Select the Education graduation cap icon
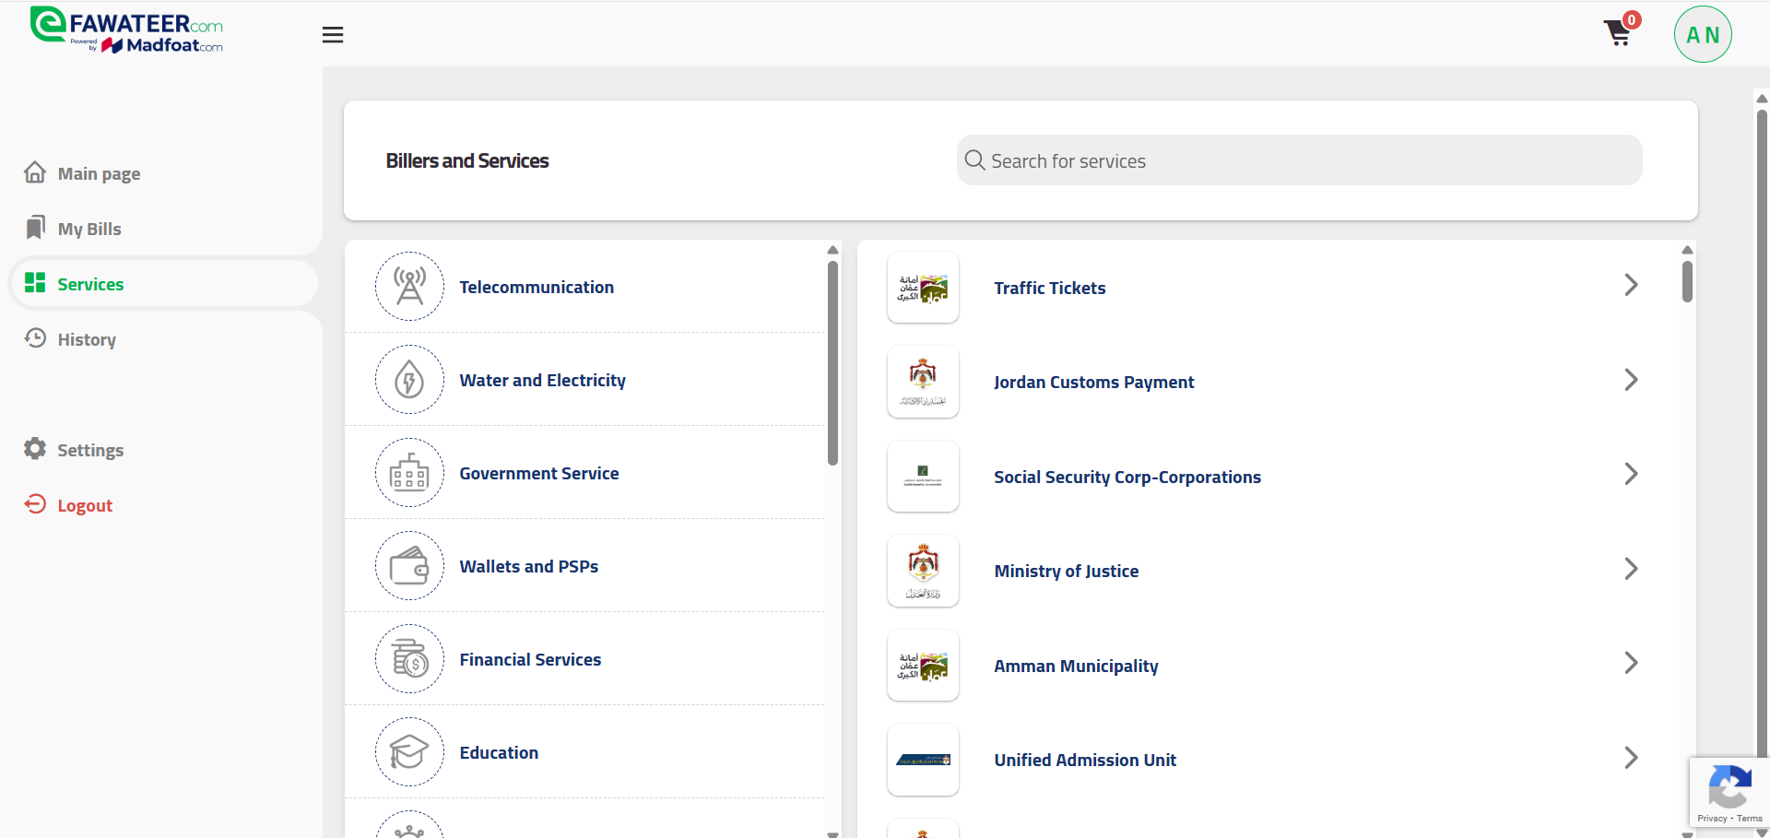The image size is (1770, 838). coord(409,752)
